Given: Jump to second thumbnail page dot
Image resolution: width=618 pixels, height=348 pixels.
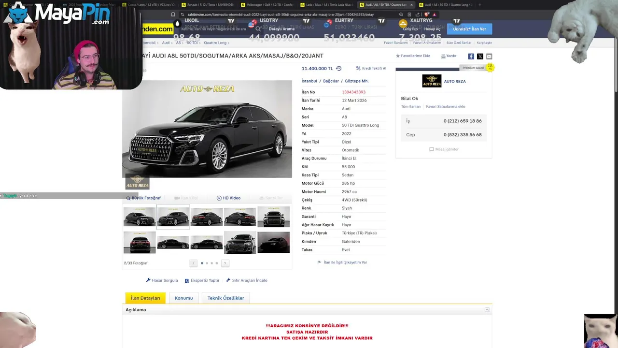Looking at the screenshot, I should 207,263.
